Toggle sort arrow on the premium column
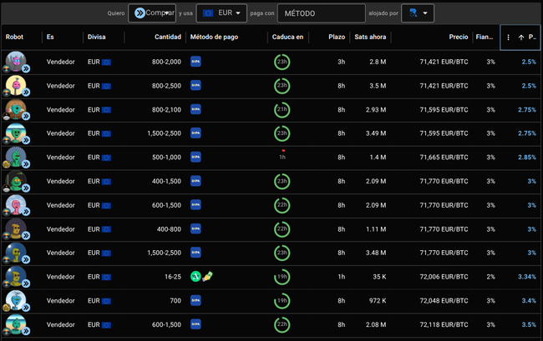The height and width of the screenshot is (341, 543). click(520, 38)
